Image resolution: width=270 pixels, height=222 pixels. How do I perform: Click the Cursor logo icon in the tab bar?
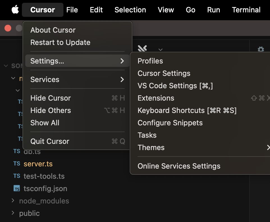click(x=142, y=48)
